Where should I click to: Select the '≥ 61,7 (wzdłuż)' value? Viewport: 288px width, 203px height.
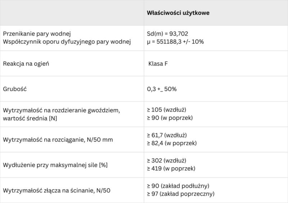coord(167,135)
